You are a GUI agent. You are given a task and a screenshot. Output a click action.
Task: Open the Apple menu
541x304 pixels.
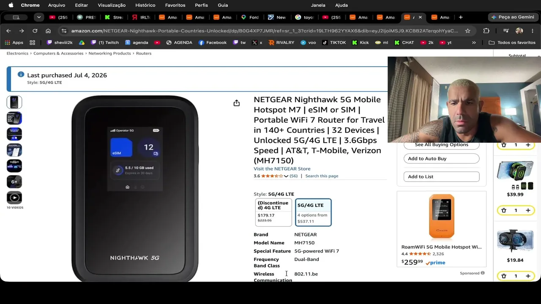11,5
